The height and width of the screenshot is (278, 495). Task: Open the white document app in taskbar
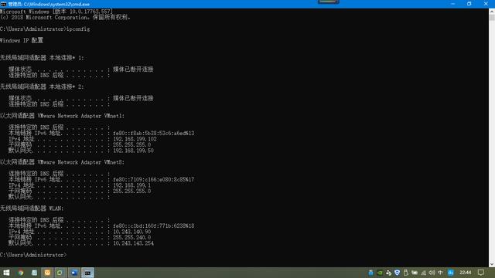pyautogui.click(x=34, y=273)
